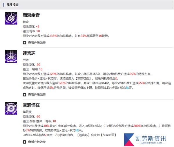Click the 空洞恒在 skill icon

[11, 108]
